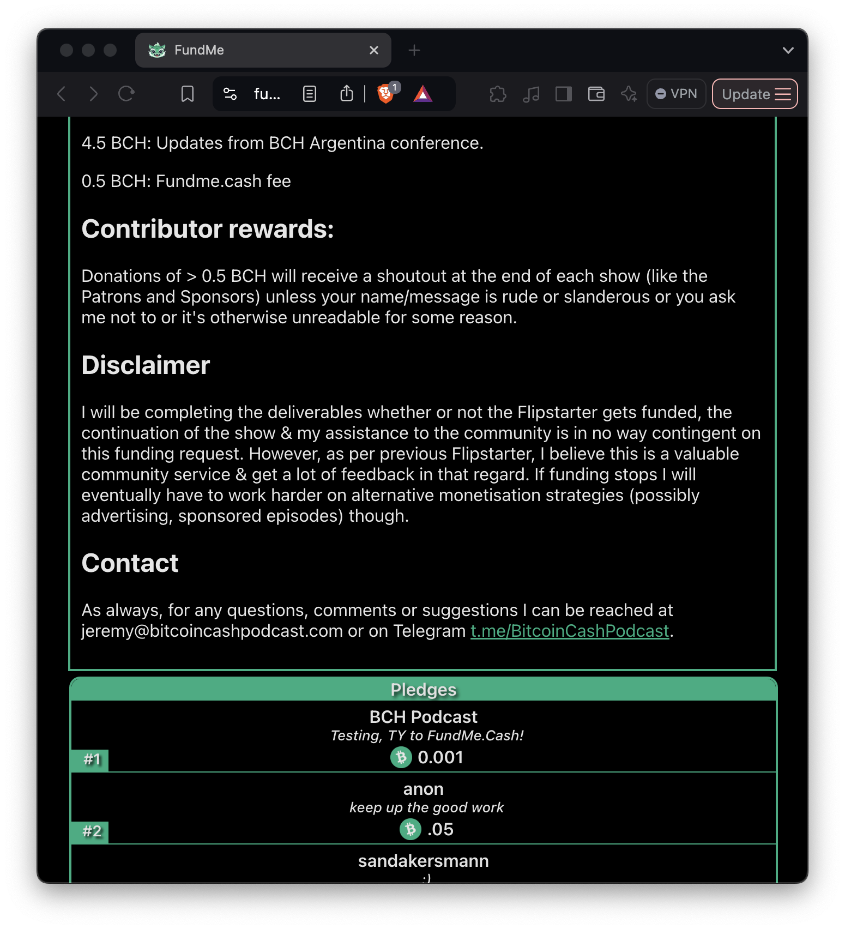
Task: Open a new tab with plus button
Action: 414,50
